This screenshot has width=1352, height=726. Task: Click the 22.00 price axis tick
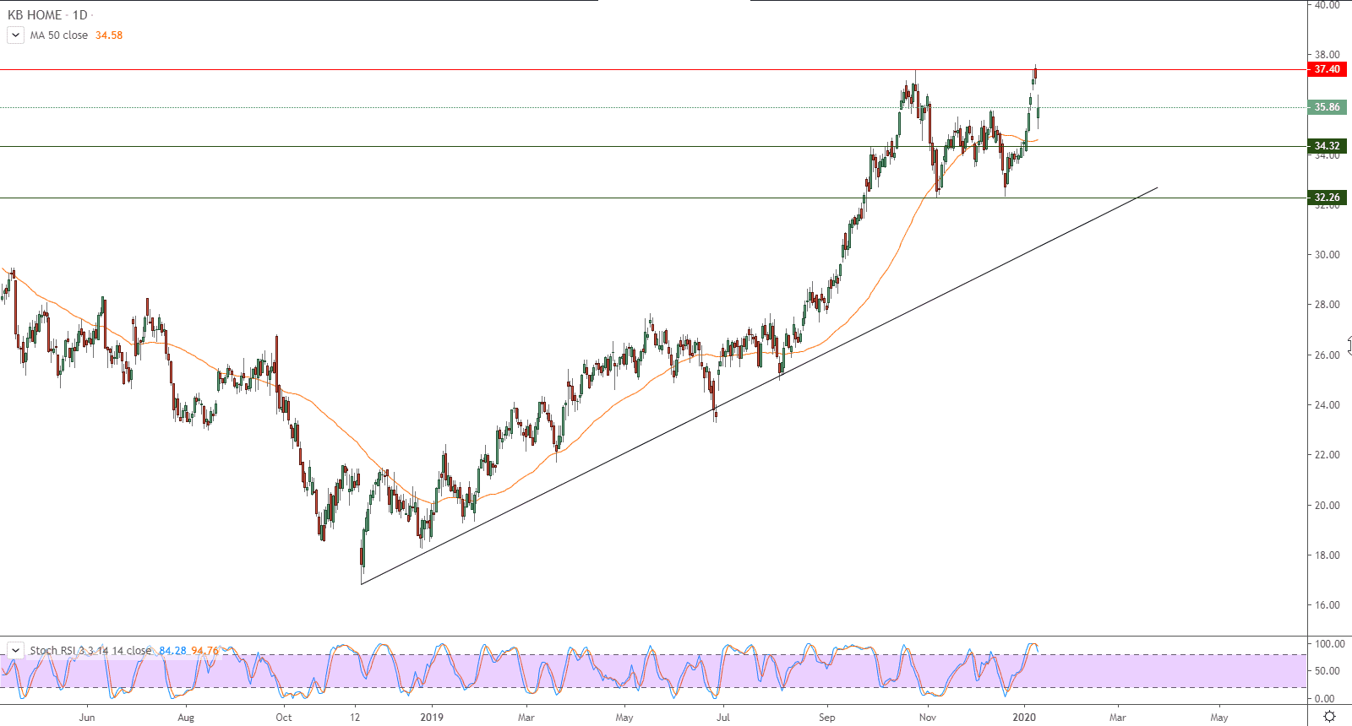coord(1327,455)
